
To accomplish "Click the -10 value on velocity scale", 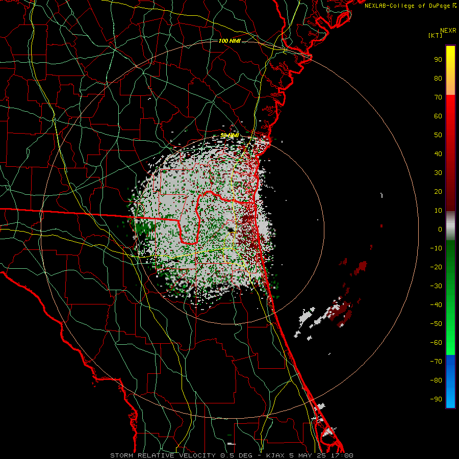I will pos(436,248).
